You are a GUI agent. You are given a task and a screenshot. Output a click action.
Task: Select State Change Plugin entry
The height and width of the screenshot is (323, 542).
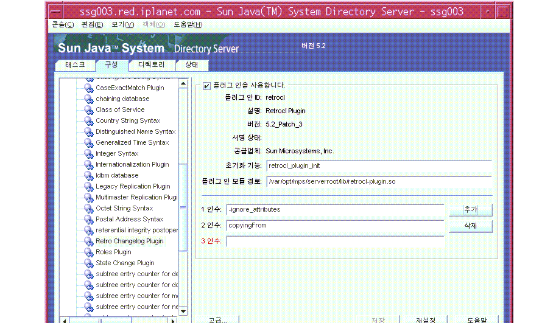click(x=125, y=263)
